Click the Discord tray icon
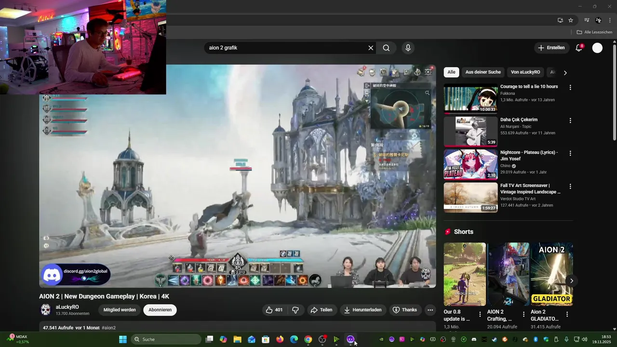The image size is (617, 347). click(x=474, y=339)
